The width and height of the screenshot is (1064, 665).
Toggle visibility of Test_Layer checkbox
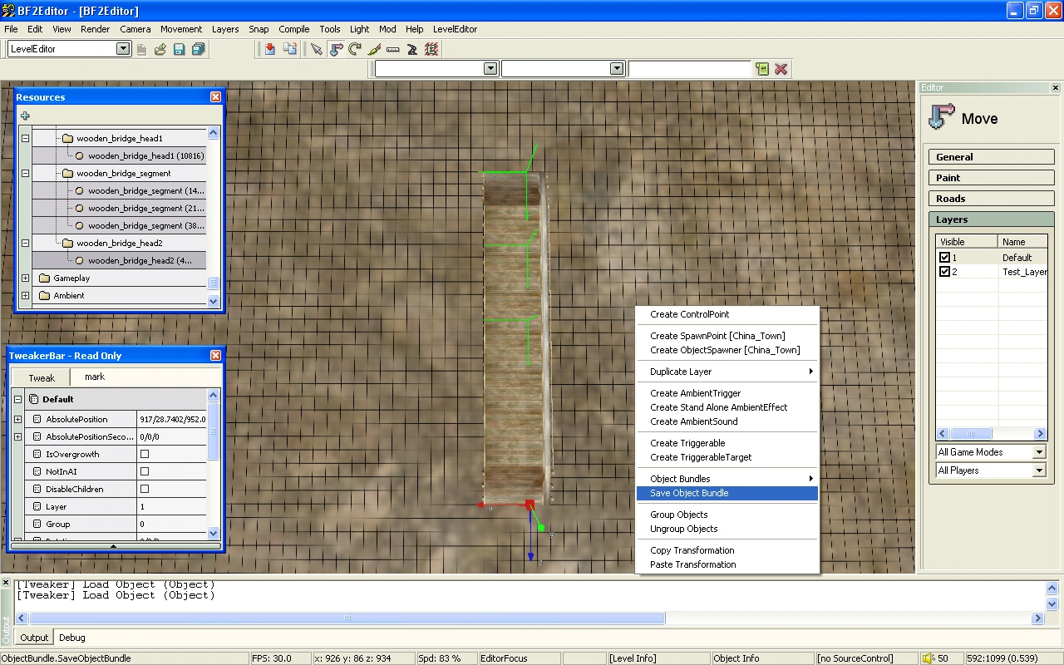tap(944, 272)
